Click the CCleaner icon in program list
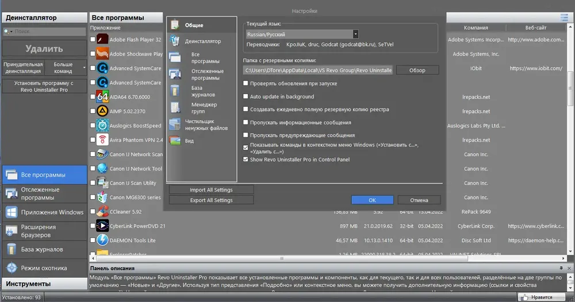Viewport: 575px width, 302px height. click(x=102, y=211)
